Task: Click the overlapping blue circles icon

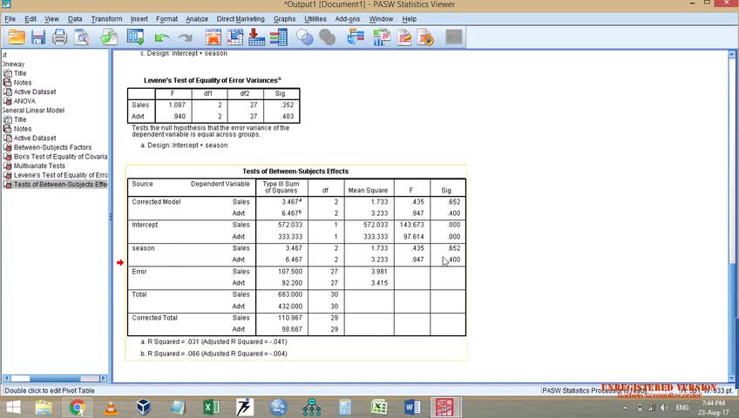Action: (304, 37)
